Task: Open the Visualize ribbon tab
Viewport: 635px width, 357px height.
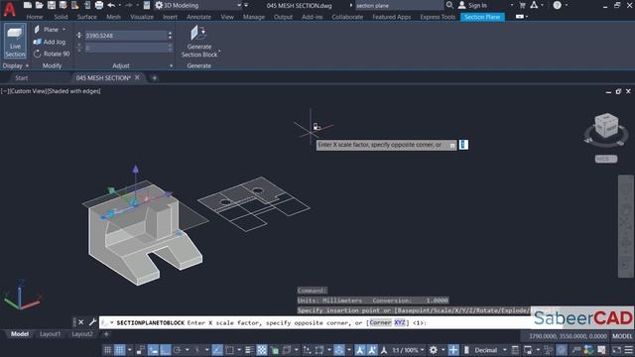Action: tap(142, 17)
